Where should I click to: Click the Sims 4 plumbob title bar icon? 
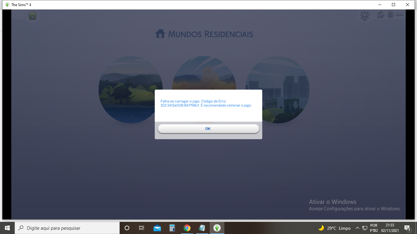[7, 5]
